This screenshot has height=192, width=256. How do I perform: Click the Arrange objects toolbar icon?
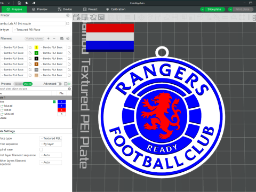101,17
